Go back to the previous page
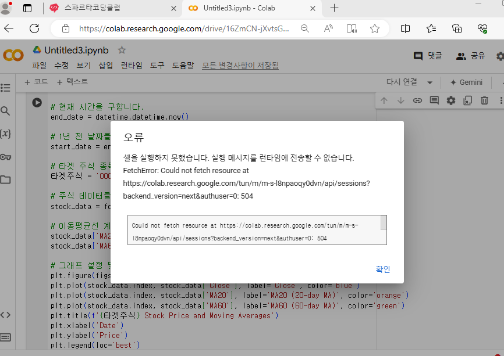 (x=9, y=28)
